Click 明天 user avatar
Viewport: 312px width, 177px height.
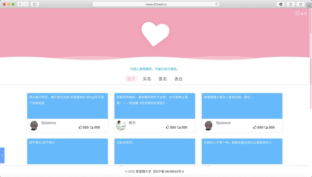(121, 126)
